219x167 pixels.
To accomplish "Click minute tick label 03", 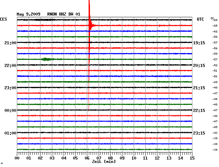I will 52,158.
